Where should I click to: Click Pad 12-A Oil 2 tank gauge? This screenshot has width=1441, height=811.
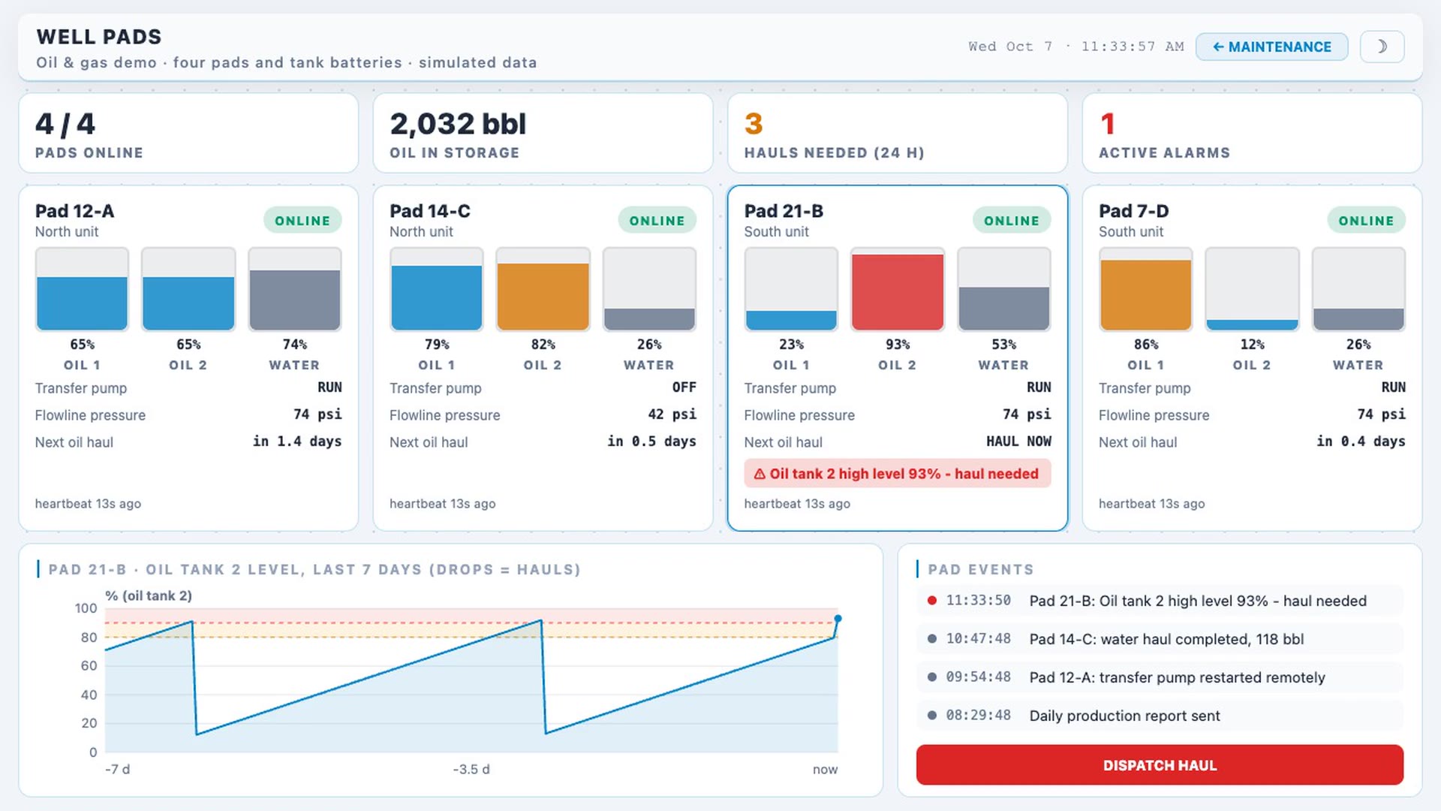pyautogui.click(x=188, y=289)
